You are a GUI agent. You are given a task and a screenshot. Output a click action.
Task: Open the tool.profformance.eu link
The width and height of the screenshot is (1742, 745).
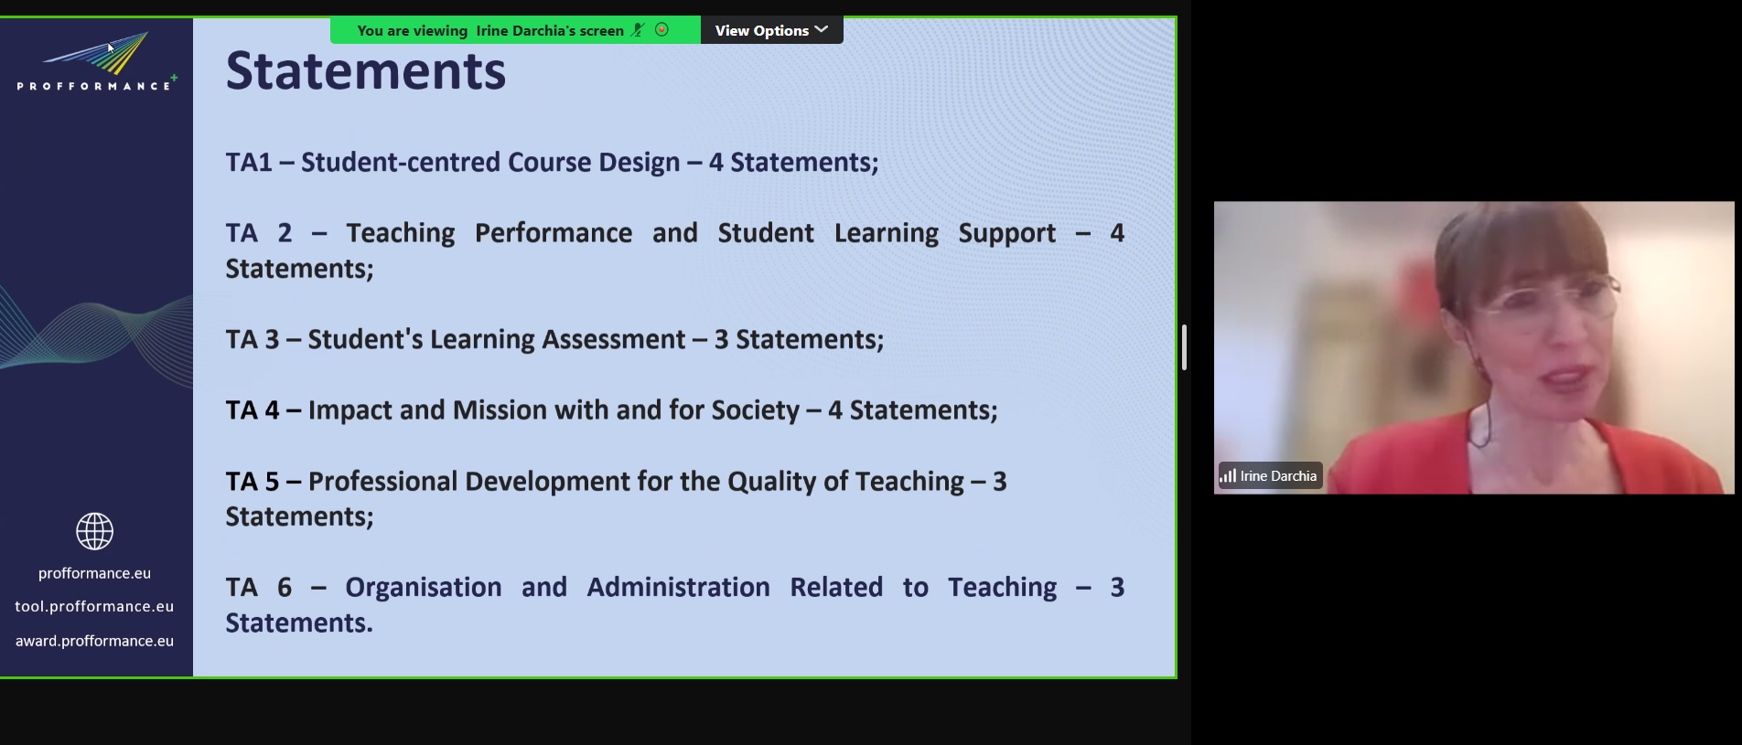(x=94, y=606)
